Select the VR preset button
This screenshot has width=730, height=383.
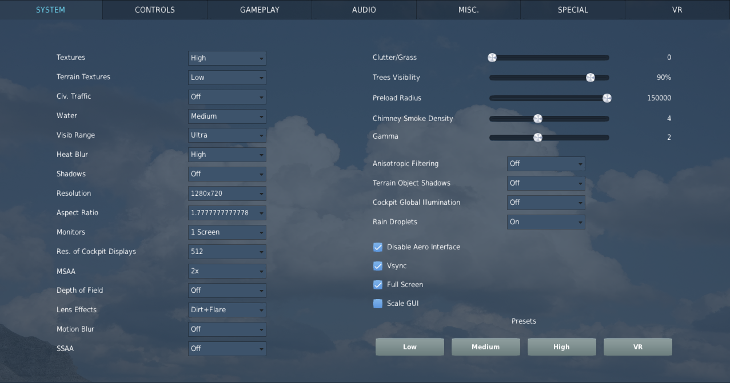(638, 347)
